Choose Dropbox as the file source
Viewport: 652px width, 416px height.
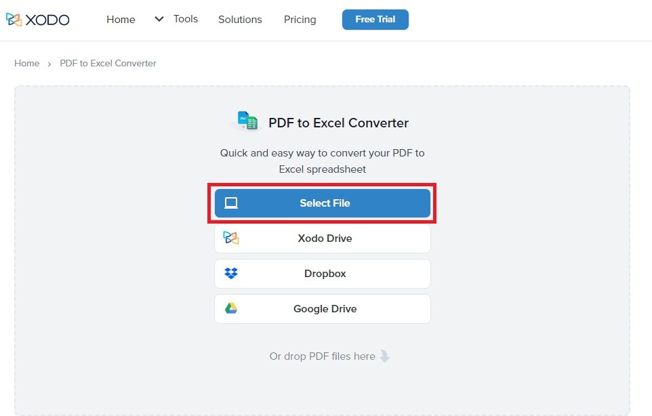pyautogui.click(x=322, y=273)
